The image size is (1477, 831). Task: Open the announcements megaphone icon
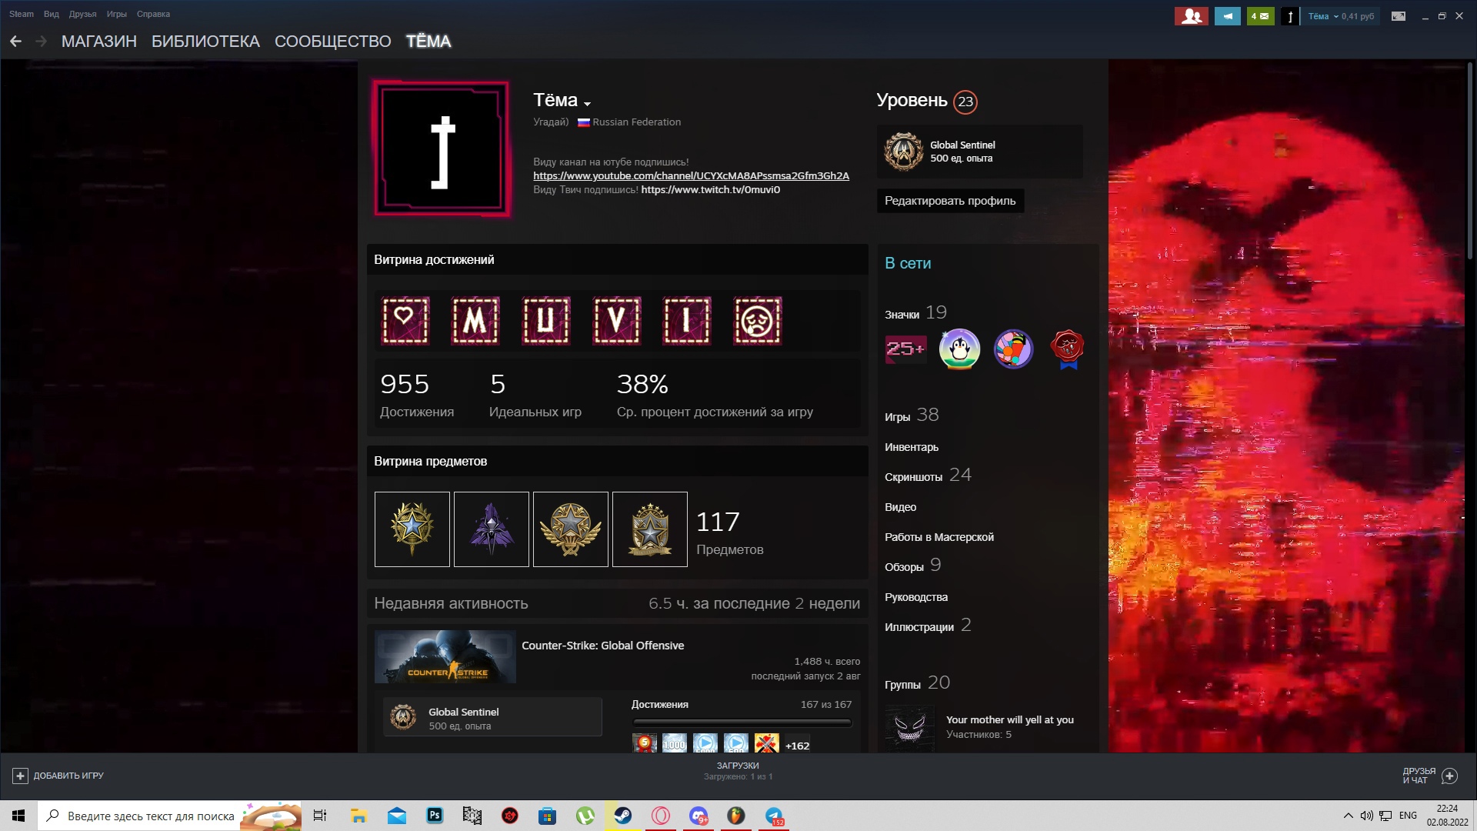(x=1228, y=16)
